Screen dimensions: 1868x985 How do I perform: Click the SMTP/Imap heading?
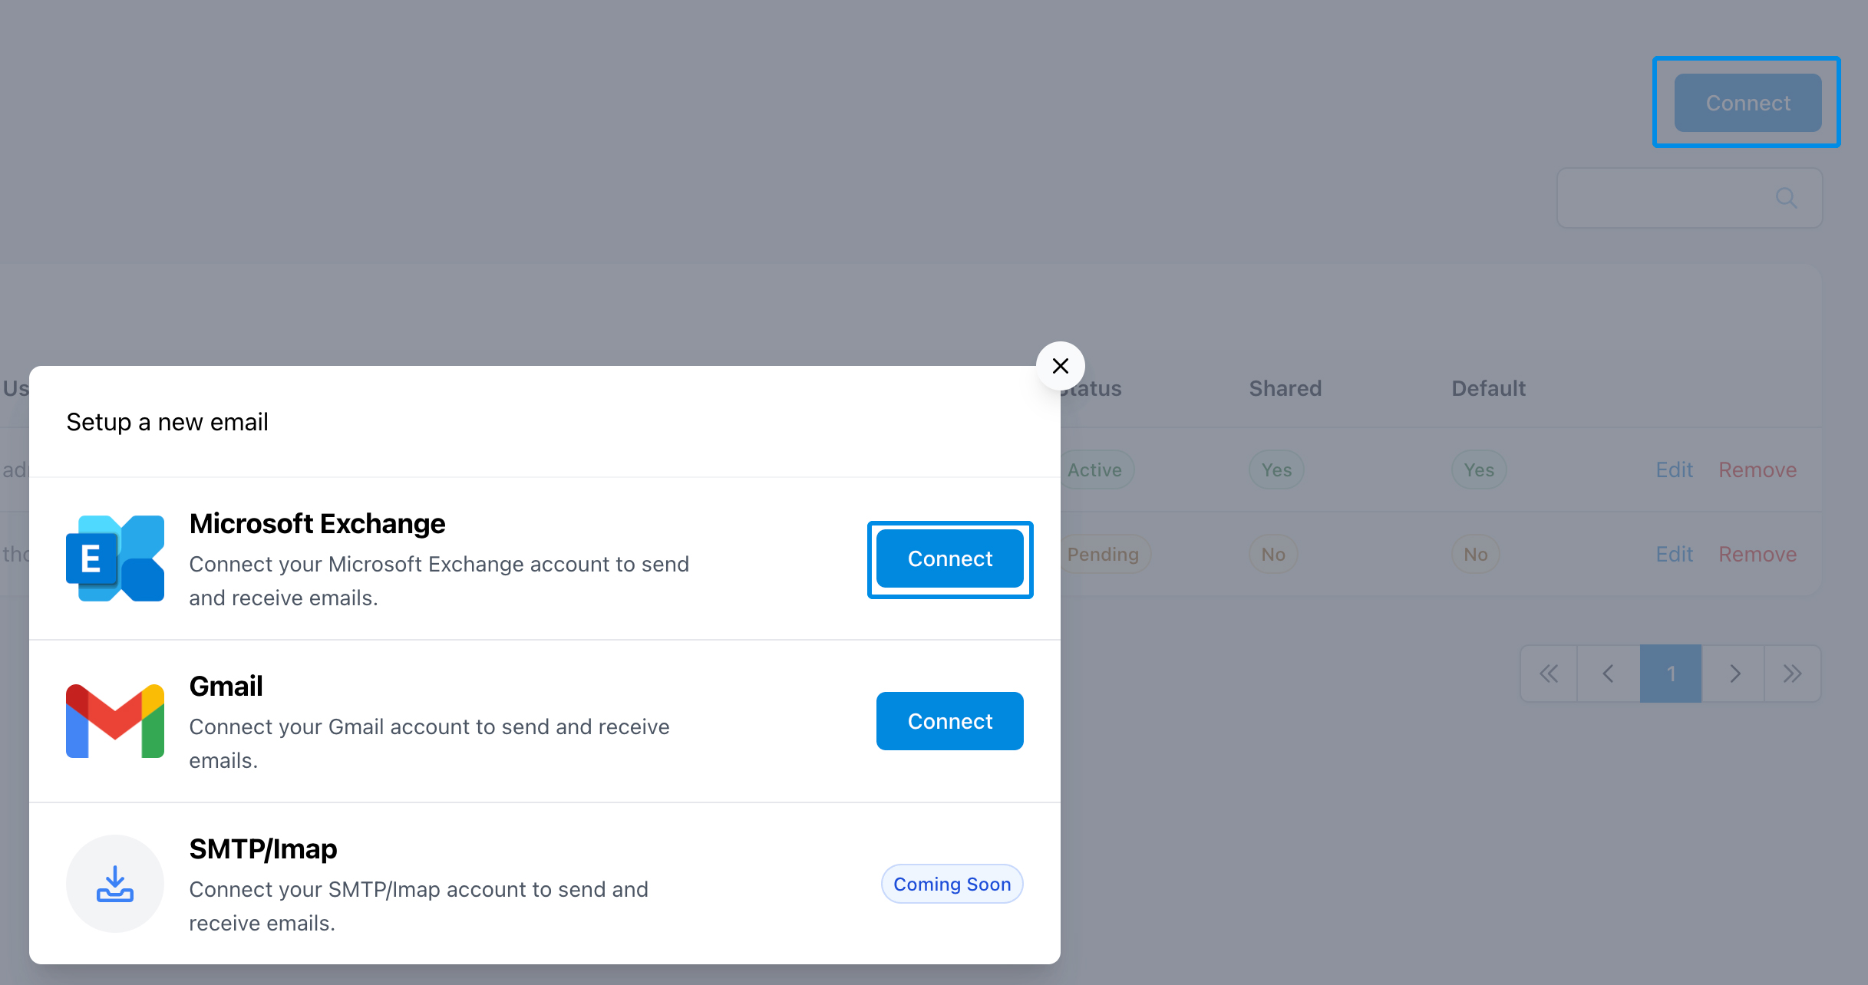pyautogui.click(x=263, y=849)
